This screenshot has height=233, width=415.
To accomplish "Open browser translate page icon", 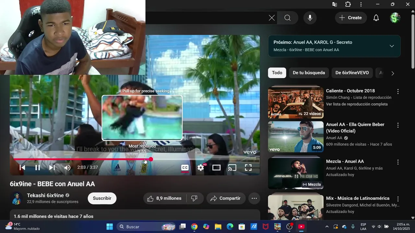I will 335,4.
